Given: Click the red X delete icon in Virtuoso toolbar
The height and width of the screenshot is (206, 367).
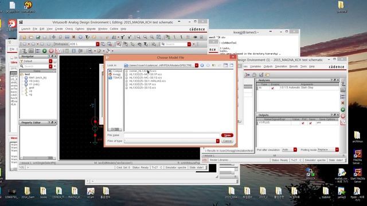Looking at the screenshot, I should pyautogui.click(x=73, y=37).
